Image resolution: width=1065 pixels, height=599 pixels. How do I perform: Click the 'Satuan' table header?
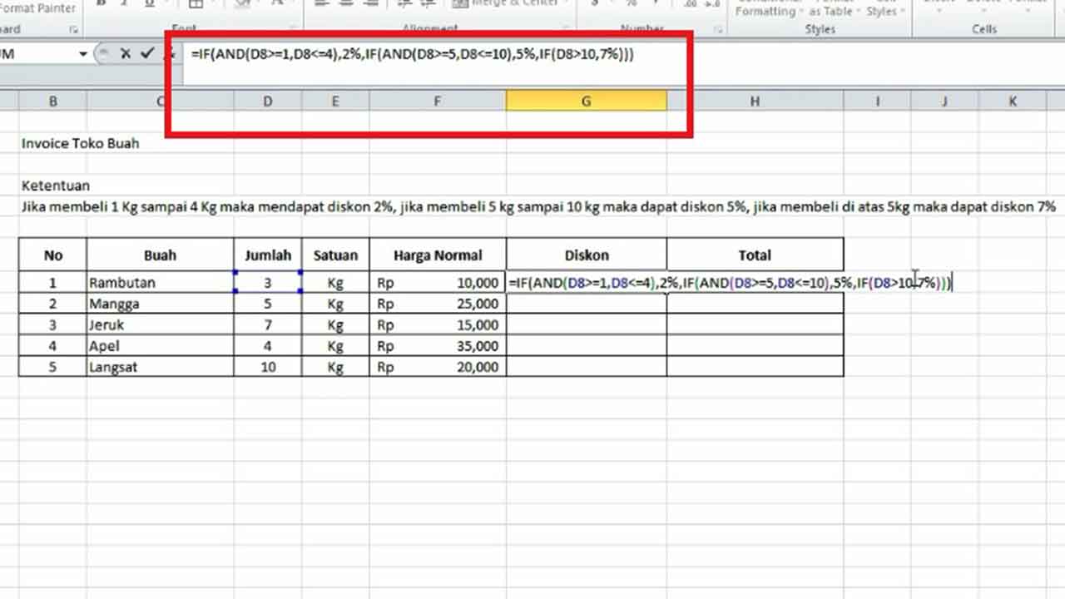[335, 255]
